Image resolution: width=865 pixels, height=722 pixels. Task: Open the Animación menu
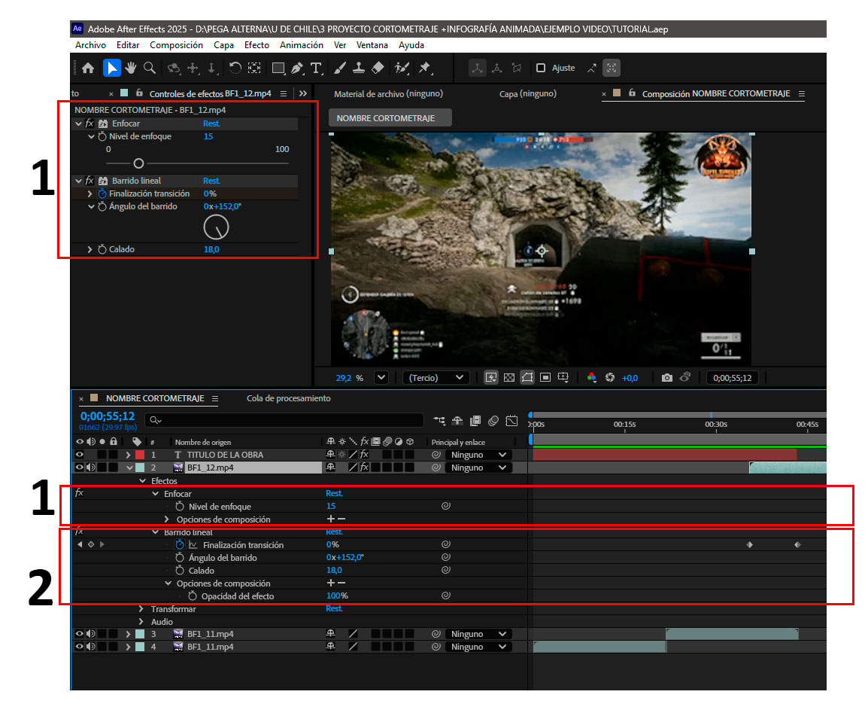(x=301, y=45)
